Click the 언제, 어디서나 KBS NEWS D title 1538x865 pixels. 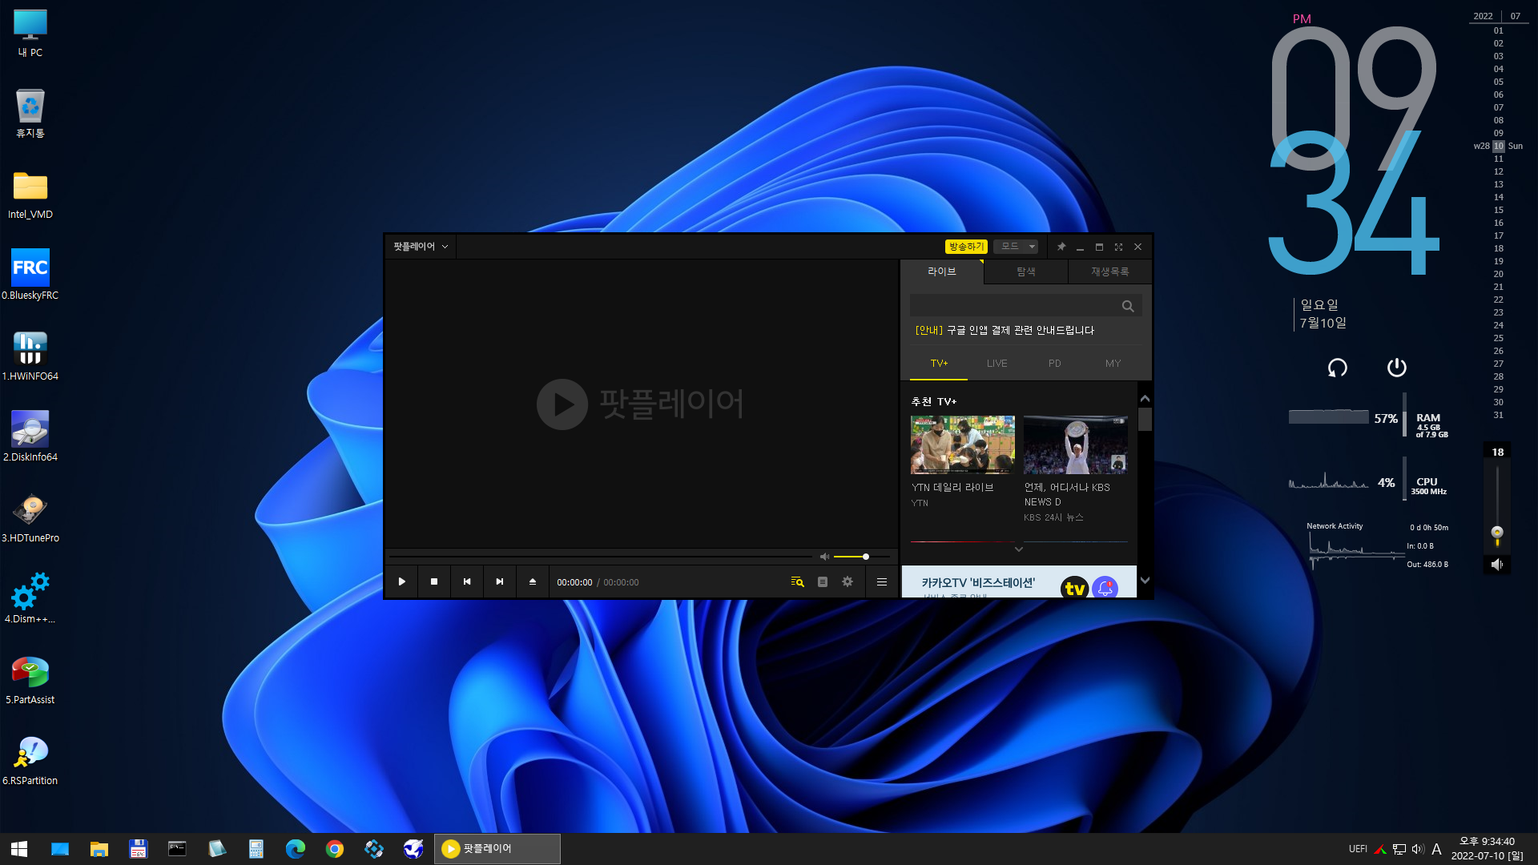coord(1067,494)
